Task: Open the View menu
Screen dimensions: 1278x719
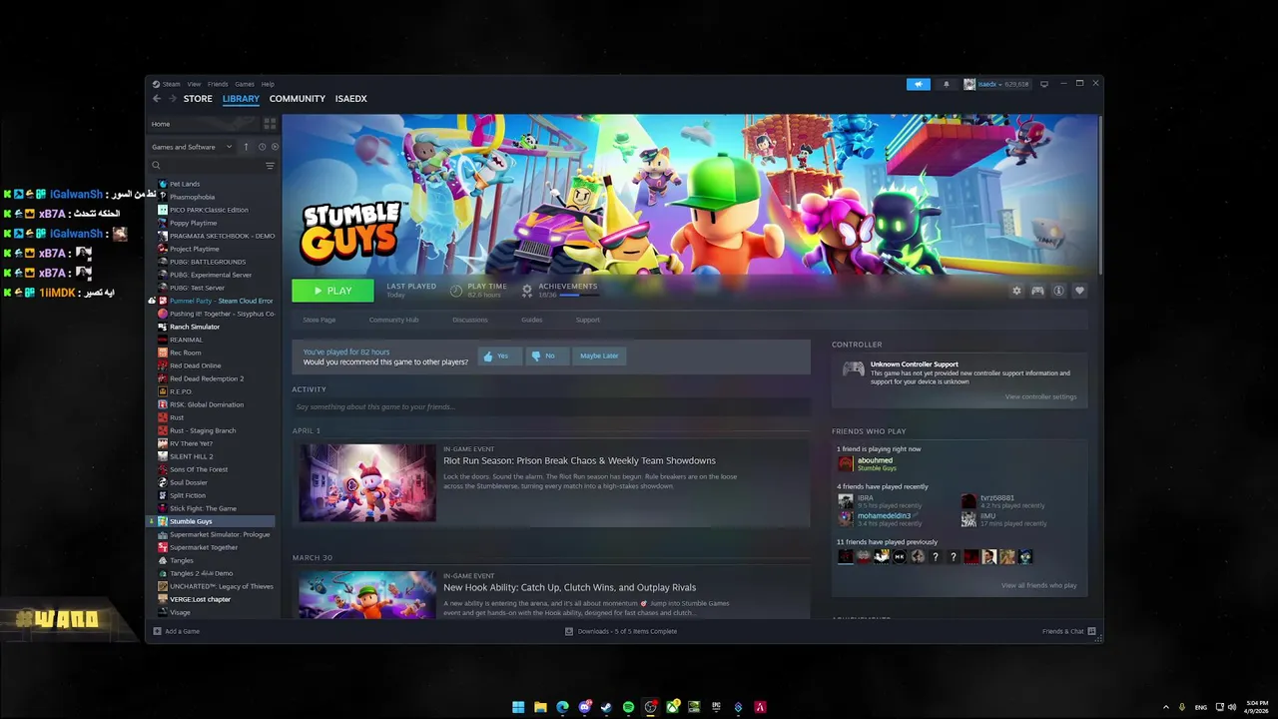Action: [194, 84]
